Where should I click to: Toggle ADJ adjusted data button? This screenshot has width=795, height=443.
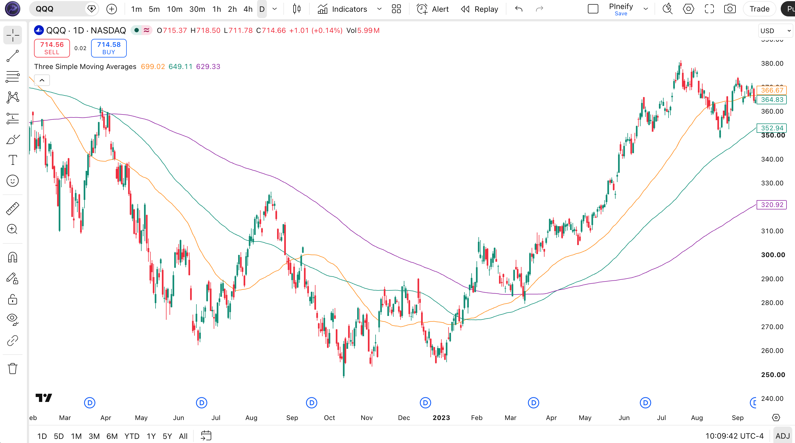(x=782, y=436)
